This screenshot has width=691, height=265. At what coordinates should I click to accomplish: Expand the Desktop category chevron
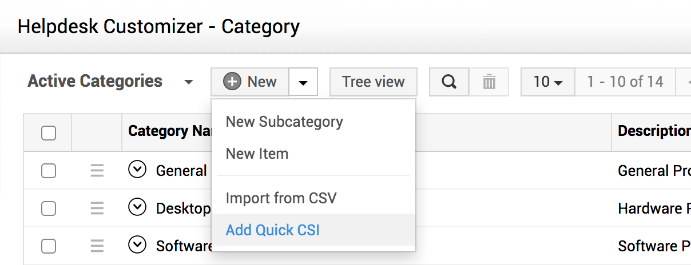(x=137, y=207)
